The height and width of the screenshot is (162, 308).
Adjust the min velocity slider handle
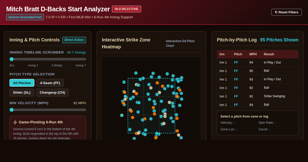(x=12, y=110)
